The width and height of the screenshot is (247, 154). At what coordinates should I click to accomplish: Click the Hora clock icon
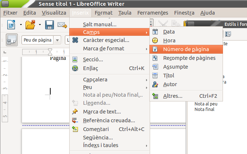tap(155, 41)
